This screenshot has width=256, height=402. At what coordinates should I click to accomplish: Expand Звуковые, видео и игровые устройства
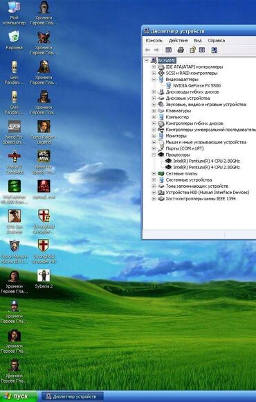point(154,105)
